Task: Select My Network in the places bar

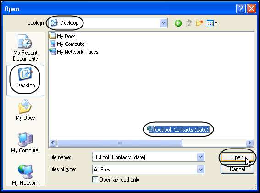Action: 25,175
